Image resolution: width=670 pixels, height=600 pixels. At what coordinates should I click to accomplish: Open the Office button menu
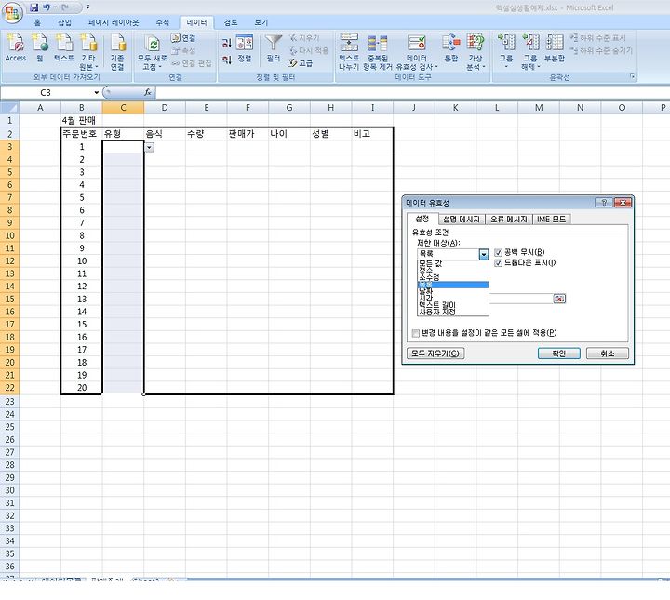(x=12, y=12)
